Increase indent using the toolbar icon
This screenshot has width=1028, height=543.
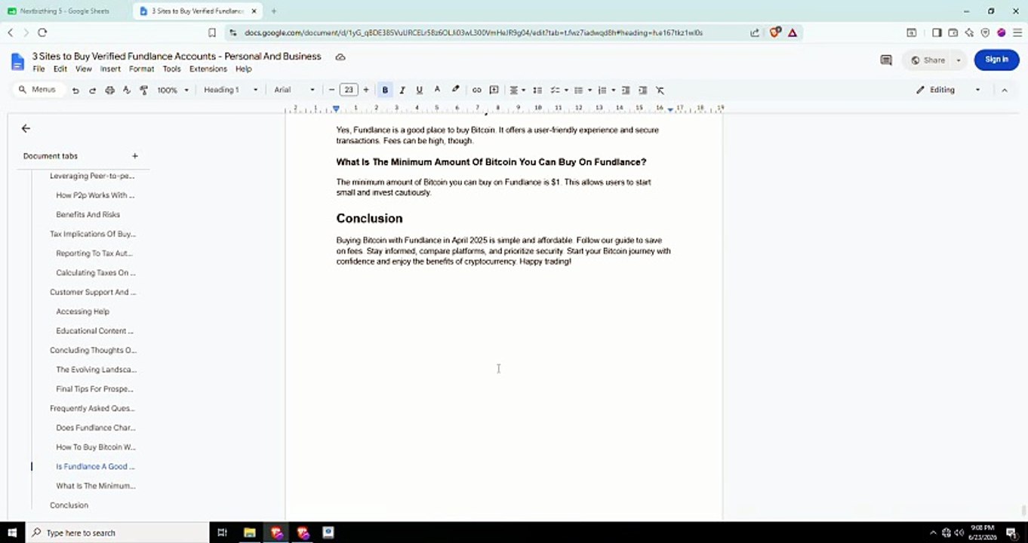pos(642,90)
